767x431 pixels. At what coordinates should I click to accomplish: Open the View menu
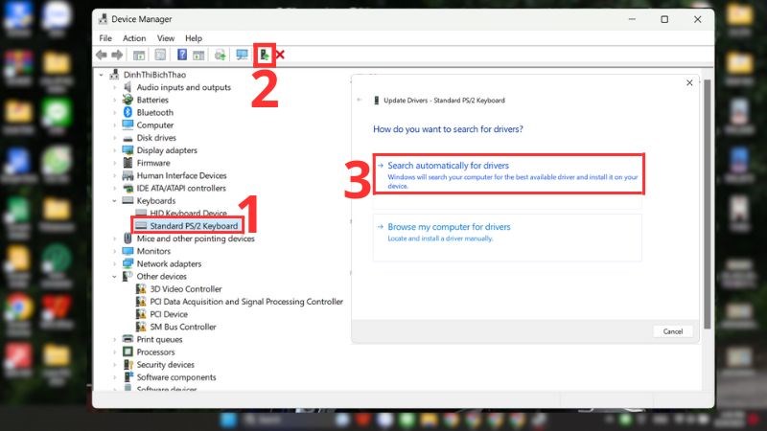click(x=166, y=38)
